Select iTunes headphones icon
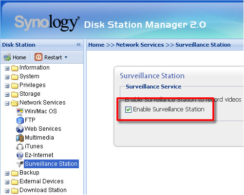Image resolution: width=244 pixels, height=195 pixels. (20, 146)
